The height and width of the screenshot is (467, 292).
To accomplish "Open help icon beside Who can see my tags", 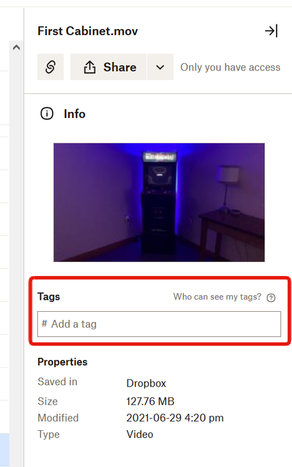I will [271, 298].
